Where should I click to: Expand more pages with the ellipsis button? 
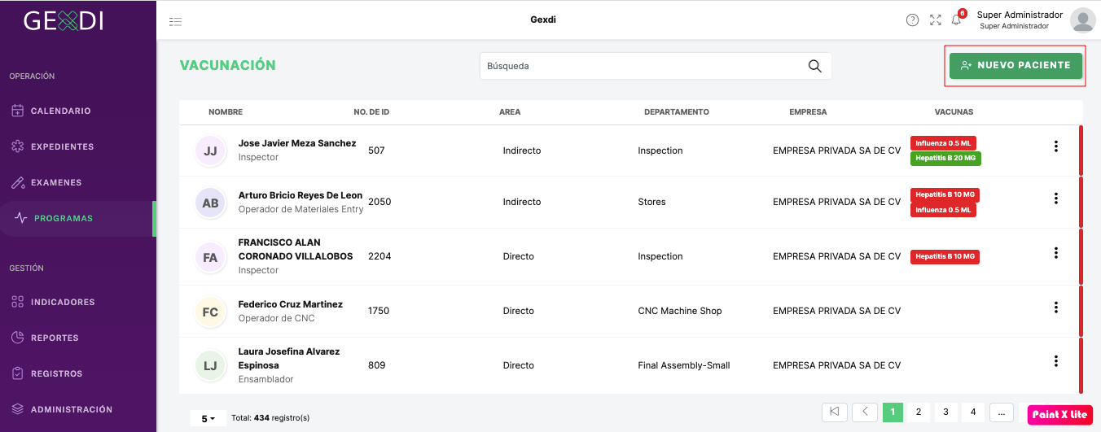tap(1001, 412)
